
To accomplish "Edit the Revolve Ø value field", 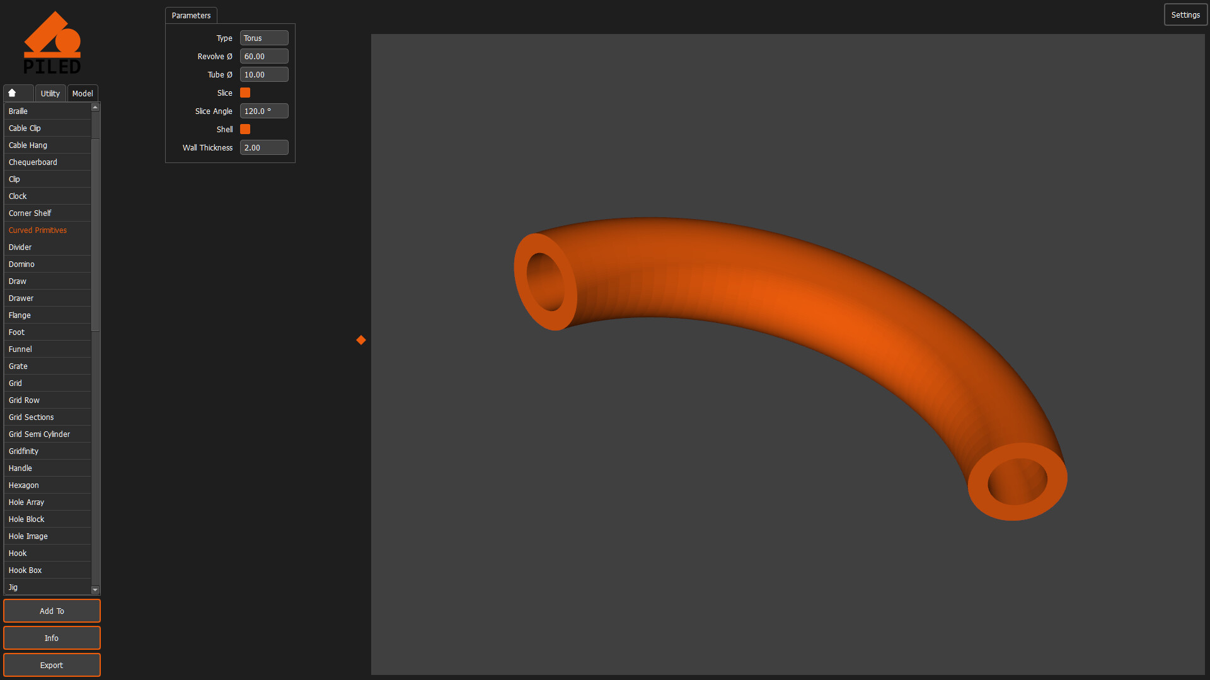I will pyautogui.click(x=264, y=57).
